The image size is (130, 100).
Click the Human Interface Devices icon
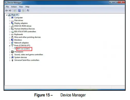pos(12,29)
